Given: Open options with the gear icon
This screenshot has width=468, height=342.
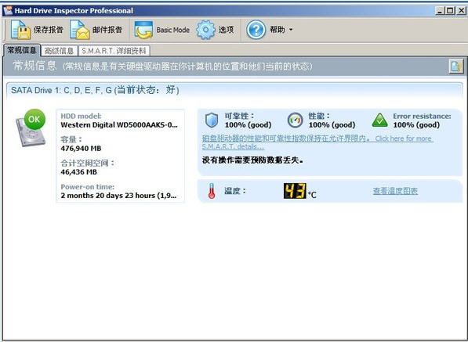Looking at the screenshot, I should coord(205,30).
